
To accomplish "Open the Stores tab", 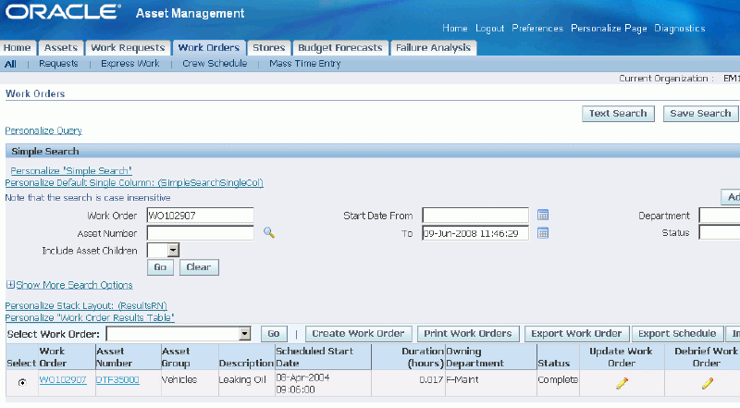I will point(269,48).
